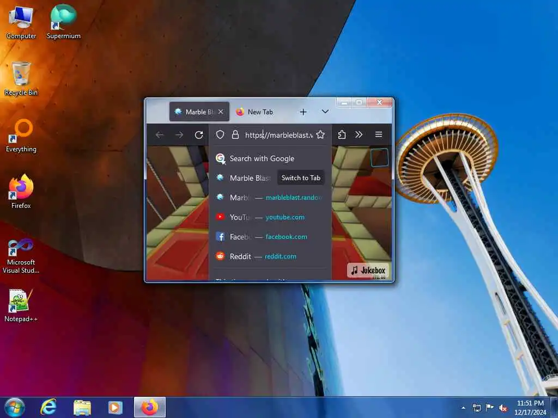Open the Jukebox button in game

[368, 271]
